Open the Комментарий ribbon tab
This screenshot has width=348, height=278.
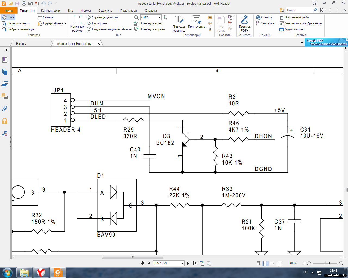[x=50, y=11]
